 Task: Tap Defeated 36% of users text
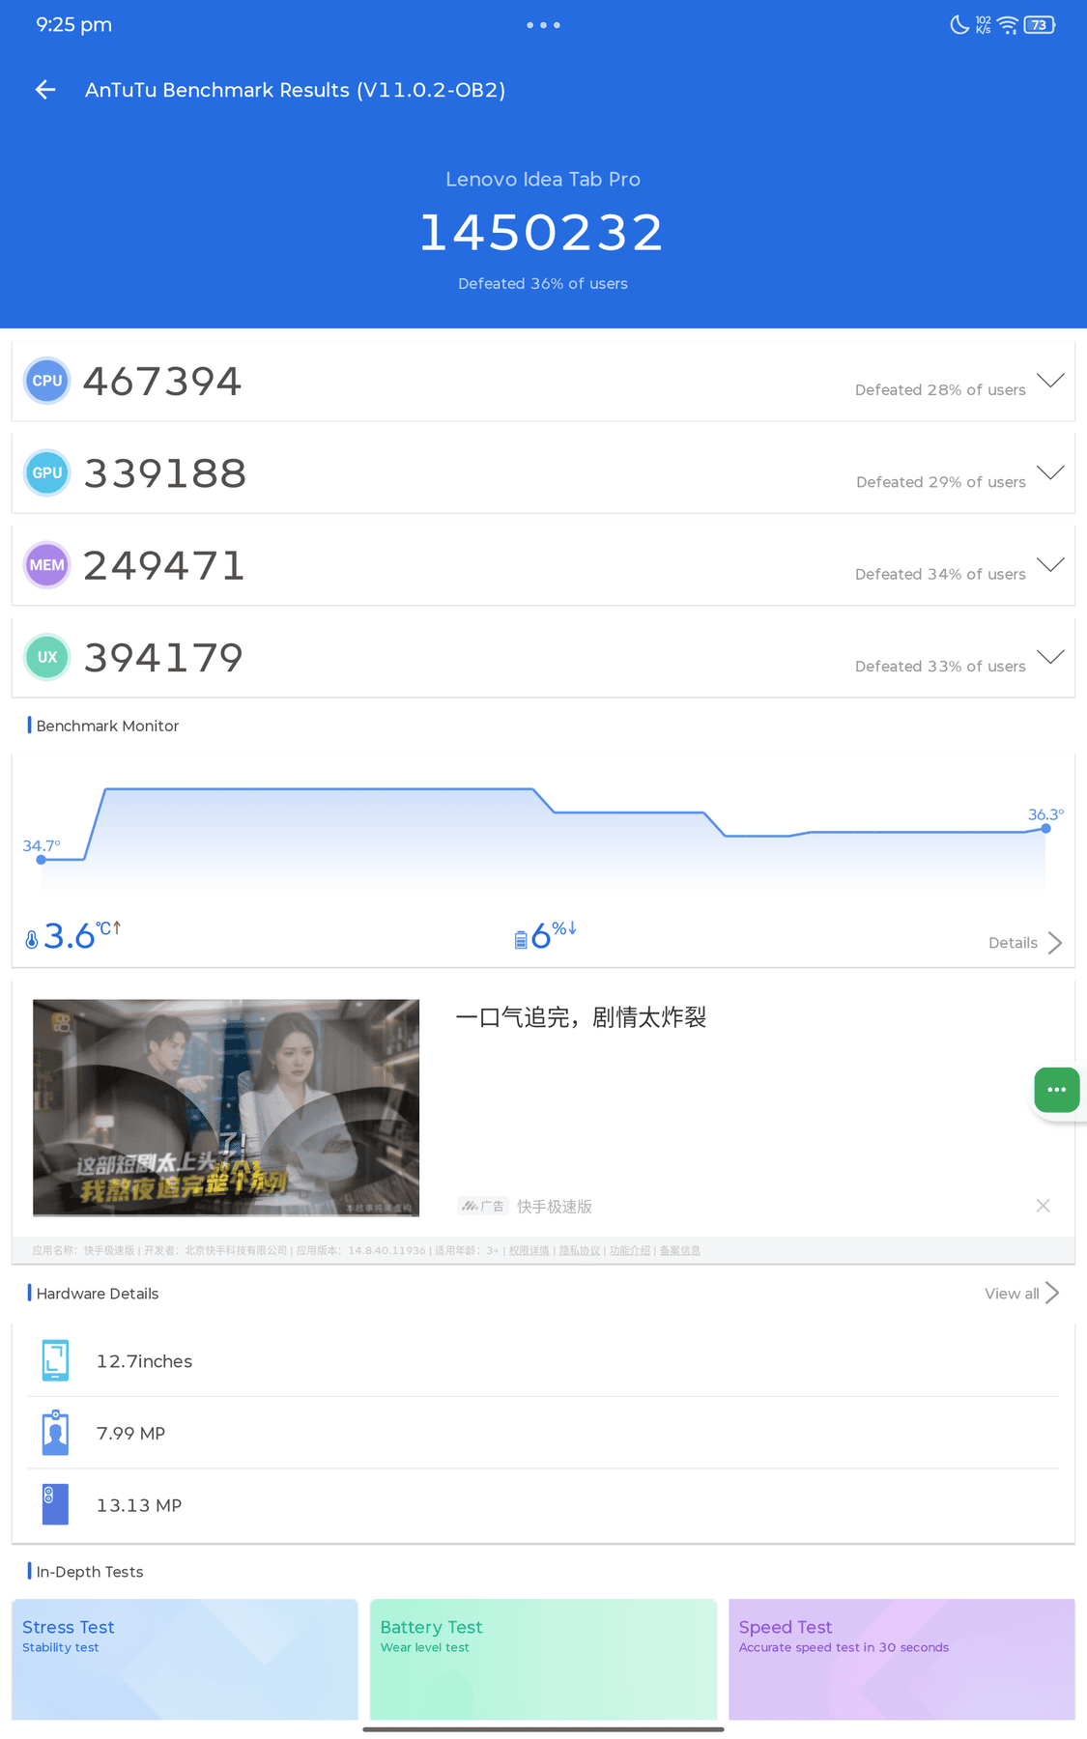coord(543,284)
